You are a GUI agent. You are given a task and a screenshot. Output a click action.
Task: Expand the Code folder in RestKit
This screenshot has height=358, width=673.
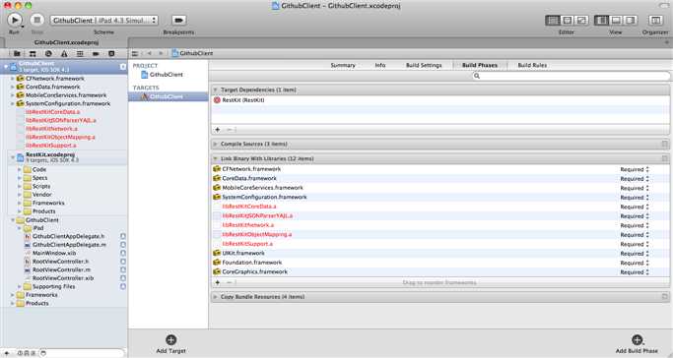pyautogui.click(x=19, y=169)
